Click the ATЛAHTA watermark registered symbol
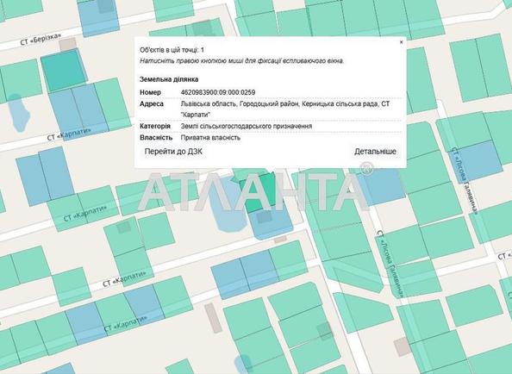 [366, 168]
